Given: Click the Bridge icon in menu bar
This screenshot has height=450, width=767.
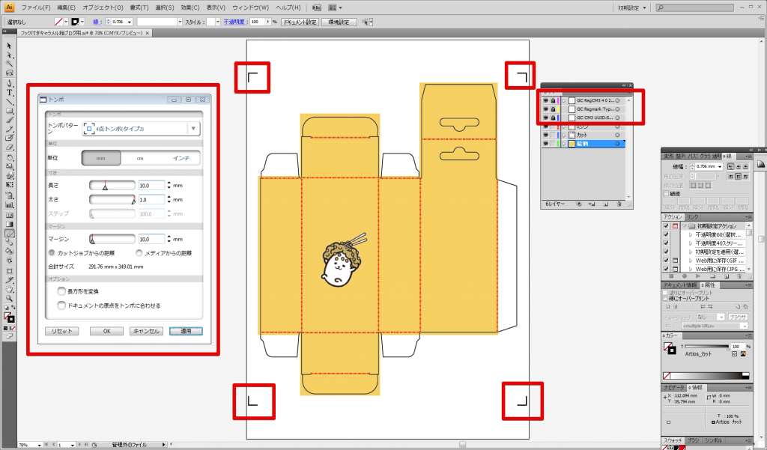Looking at the screenshot, I should coord(317,7).
